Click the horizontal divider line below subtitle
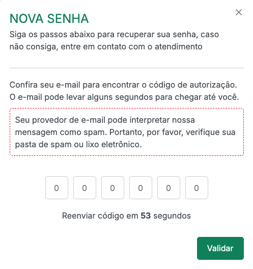Screen dimensions: 253x269 (x=127, y=68)
